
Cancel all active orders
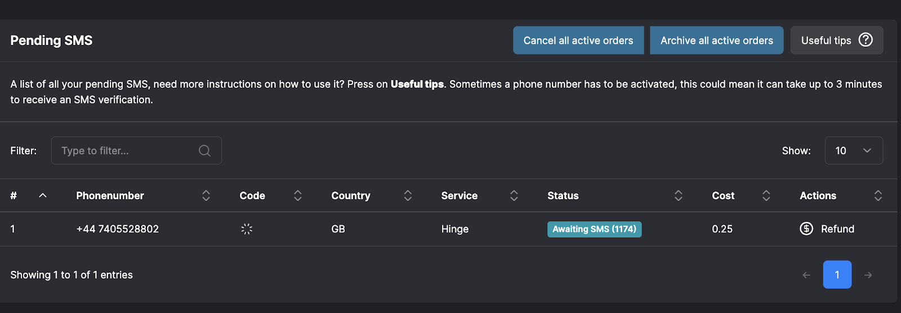tap(578, 41)
